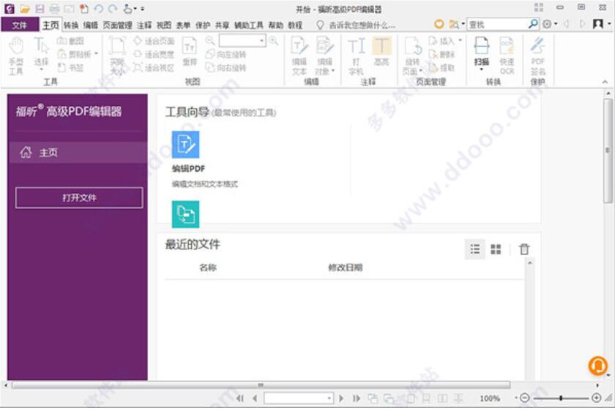
Task: Click the 查找 search input field
Action: [497, 25]
